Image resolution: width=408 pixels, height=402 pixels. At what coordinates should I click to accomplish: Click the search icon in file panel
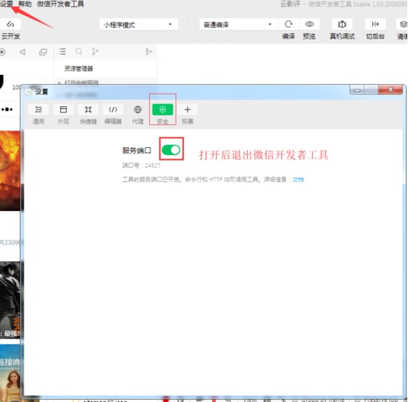[78, 51]
